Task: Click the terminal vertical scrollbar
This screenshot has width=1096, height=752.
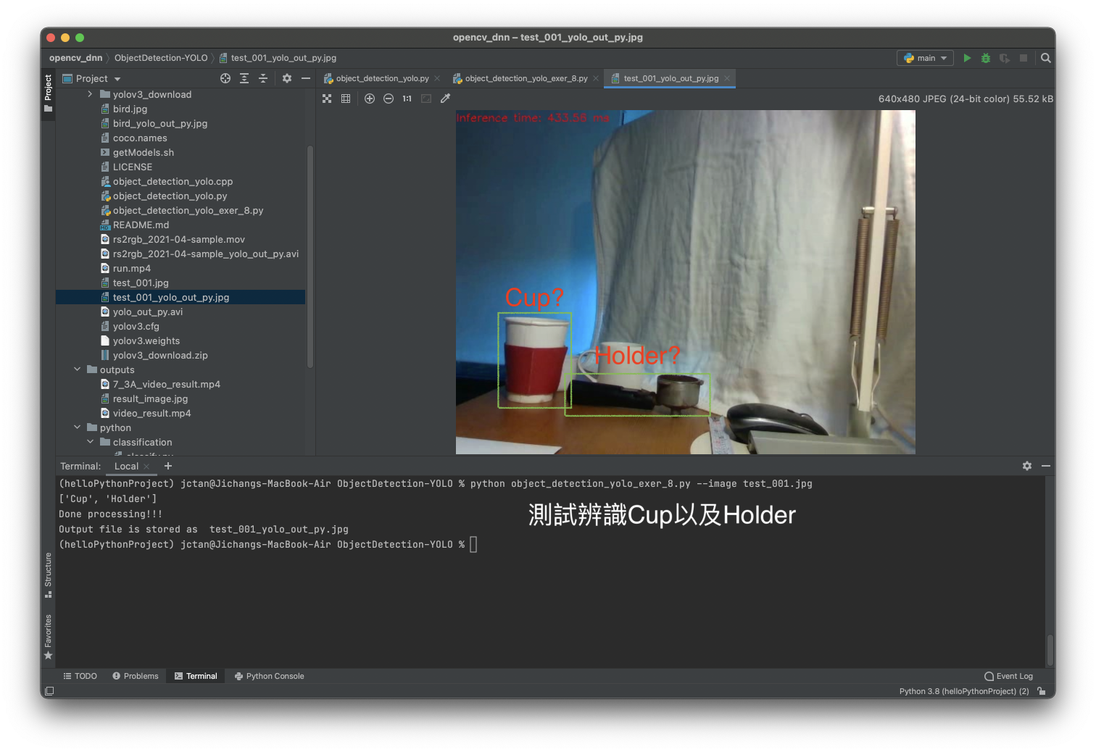Action: point(1050,650)
